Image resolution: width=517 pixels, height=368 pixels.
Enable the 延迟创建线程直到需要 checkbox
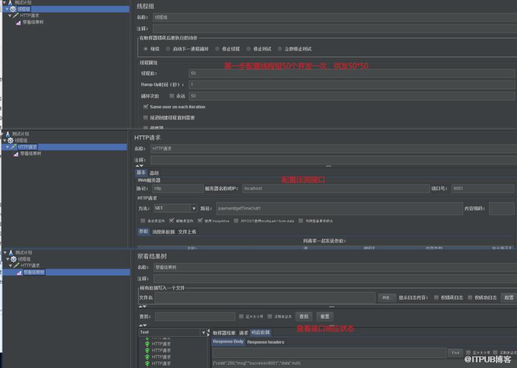tap(145, 118)
